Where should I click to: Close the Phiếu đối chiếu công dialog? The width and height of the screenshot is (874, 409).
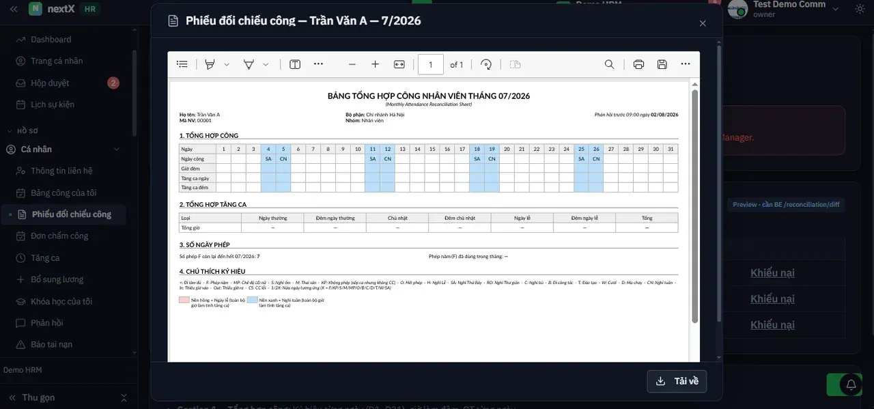click(703, 23)
